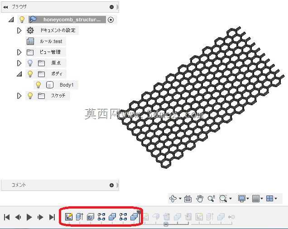Expand the 原点 folder
Image resolution: width=288 pixels, height=229 pixels.
click(19, 63)
